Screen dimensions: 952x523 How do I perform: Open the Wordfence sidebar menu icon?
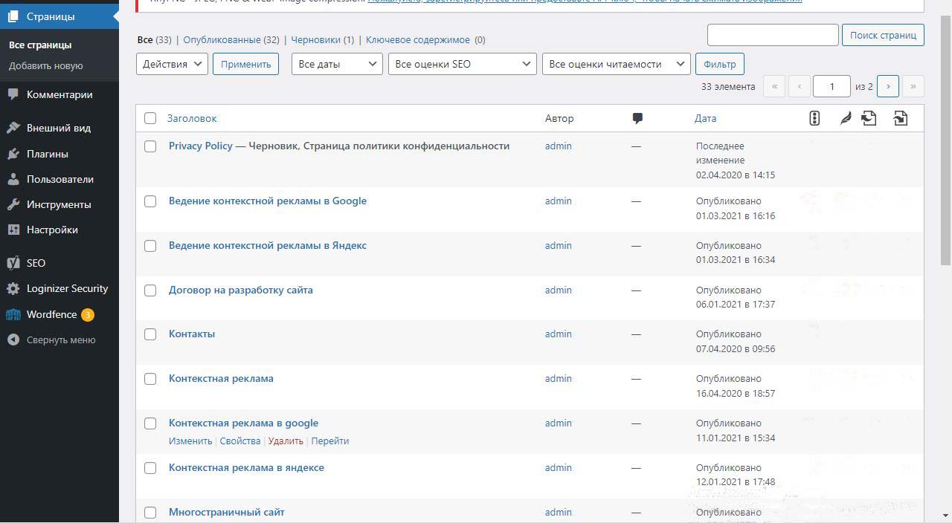pyautogui.click(x=13, y=314)
